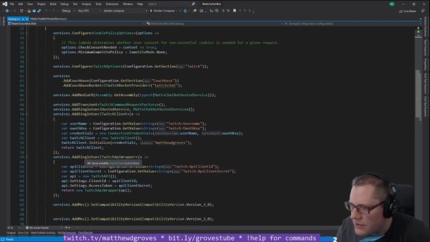430x242 pixels.
Task: Collapse the ITwitchApiWrapper AddSingleton block
Action: [x=27, y=157]
